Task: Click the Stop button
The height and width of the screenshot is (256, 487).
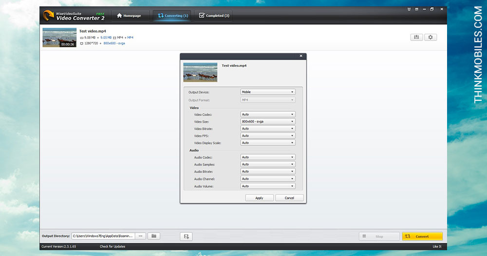Action: click(x=379, y=236)
